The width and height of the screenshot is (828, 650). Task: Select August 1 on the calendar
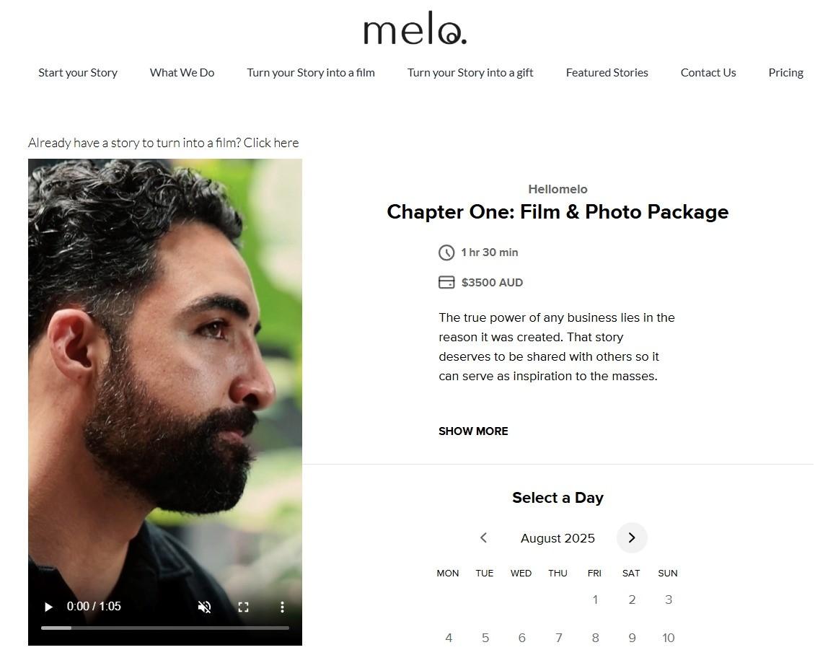point(595,600)
